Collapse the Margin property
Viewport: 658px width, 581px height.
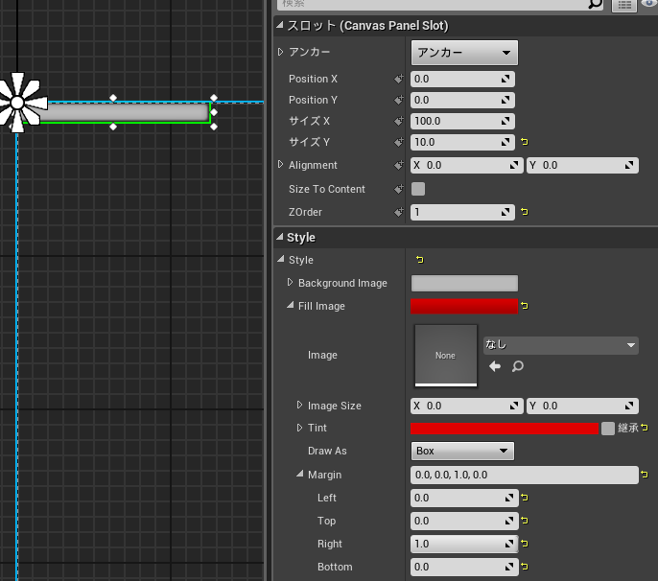tap(300, 474)
